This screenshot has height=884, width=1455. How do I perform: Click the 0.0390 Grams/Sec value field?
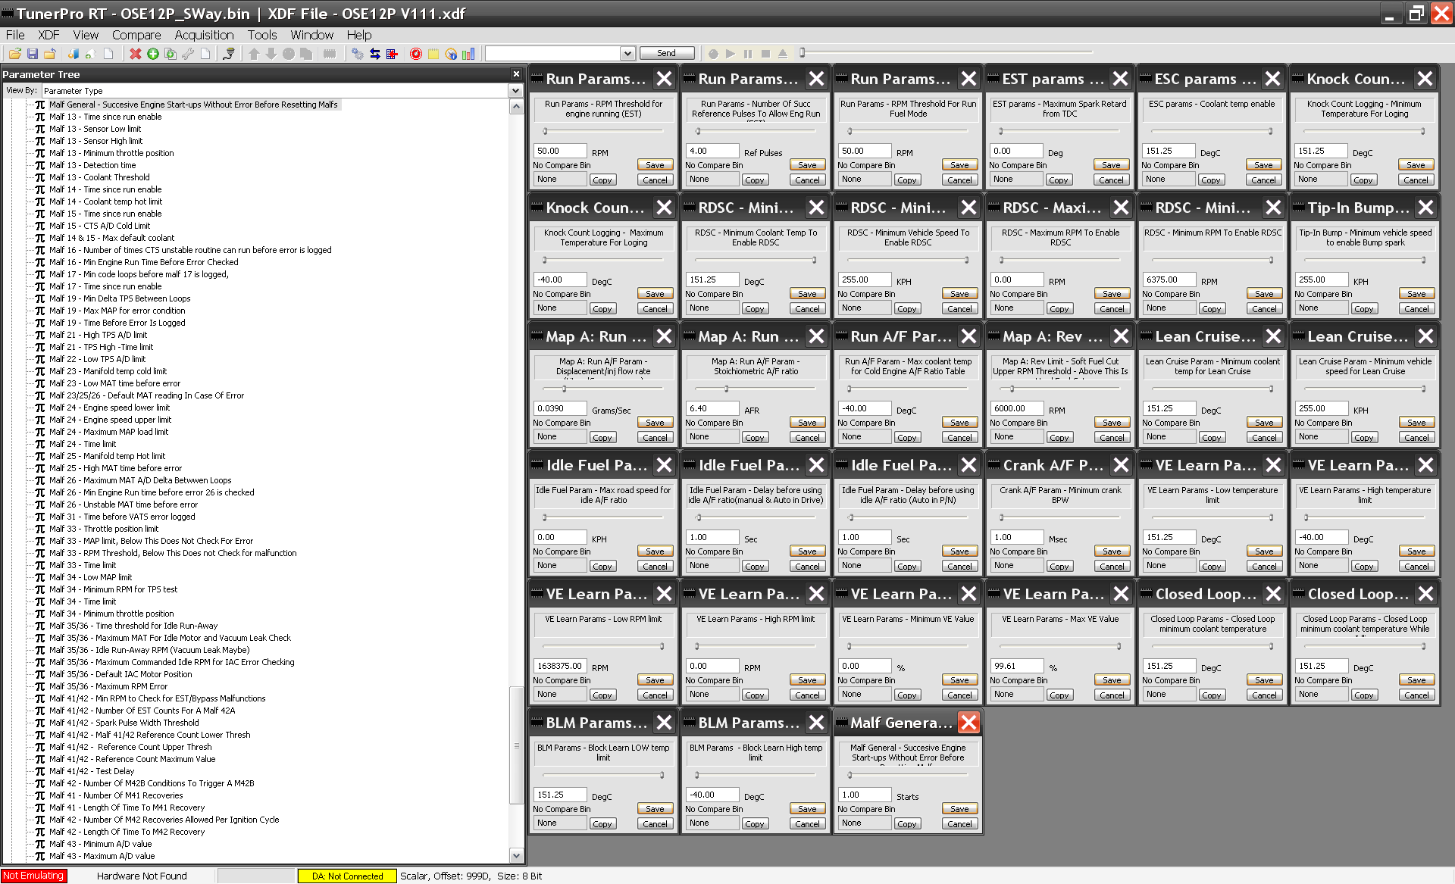tap(561, 408)
